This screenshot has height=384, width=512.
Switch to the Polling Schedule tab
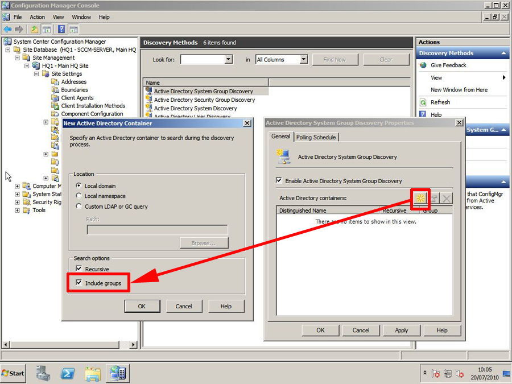point(316,138)
